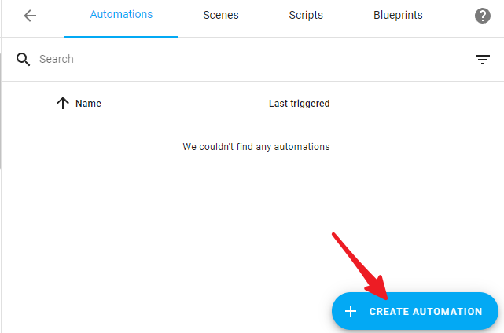Click the "We couldn't find any automations" message
This screenshot has width=504, height=333.
tap(256, 146)
